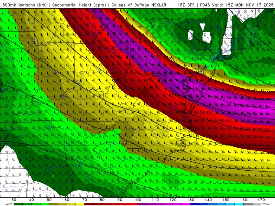Image resolution: width=275 pixels, height=206 pixels.
Task: Click the 60 value on the color scale
Action: tap(67, 200)
